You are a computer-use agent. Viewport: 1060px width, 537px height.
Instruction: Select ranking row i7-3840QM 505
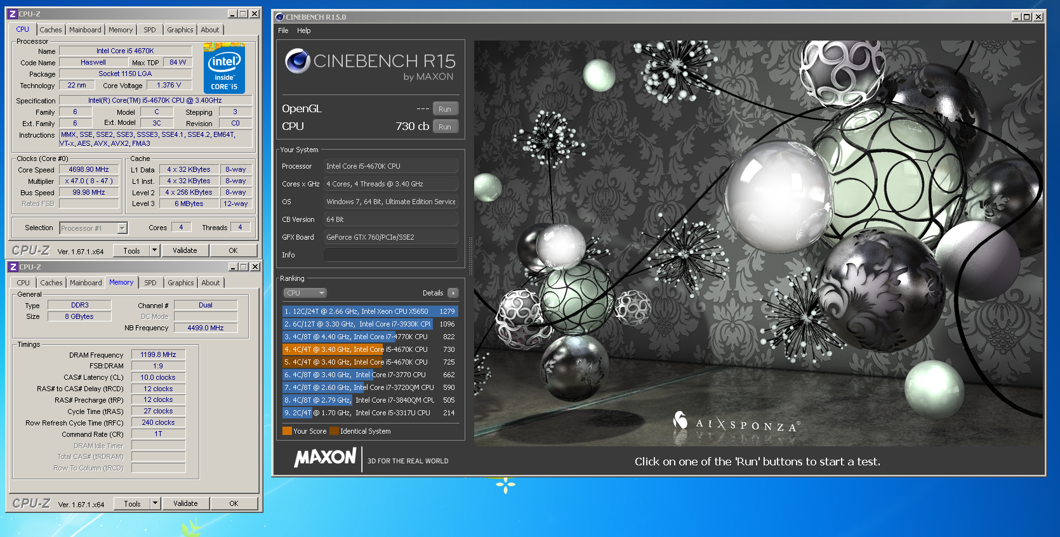[x=370, y=400]
